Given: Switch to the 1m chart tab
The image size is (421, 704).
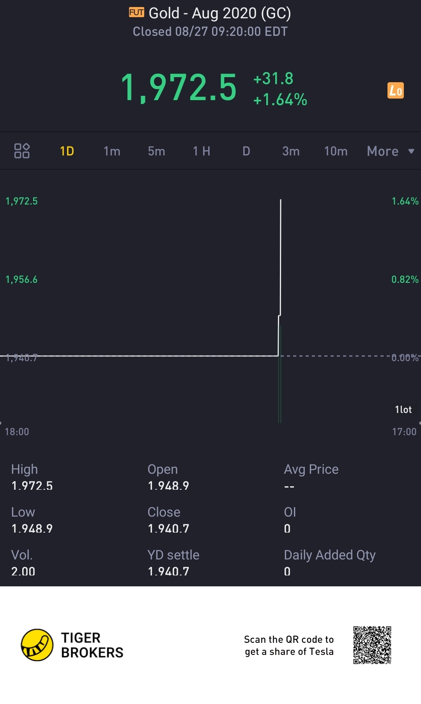Looking at the screenshot, I should coord(112,151).
